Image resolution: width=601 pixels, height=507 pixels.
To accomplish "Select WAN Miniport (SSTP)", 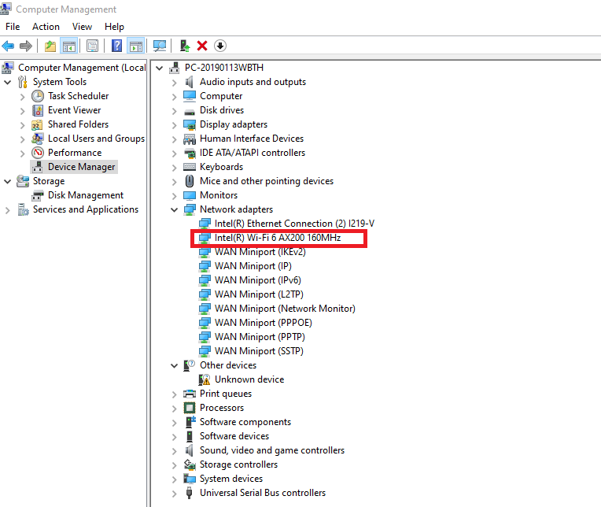I will tap(259, 351).
